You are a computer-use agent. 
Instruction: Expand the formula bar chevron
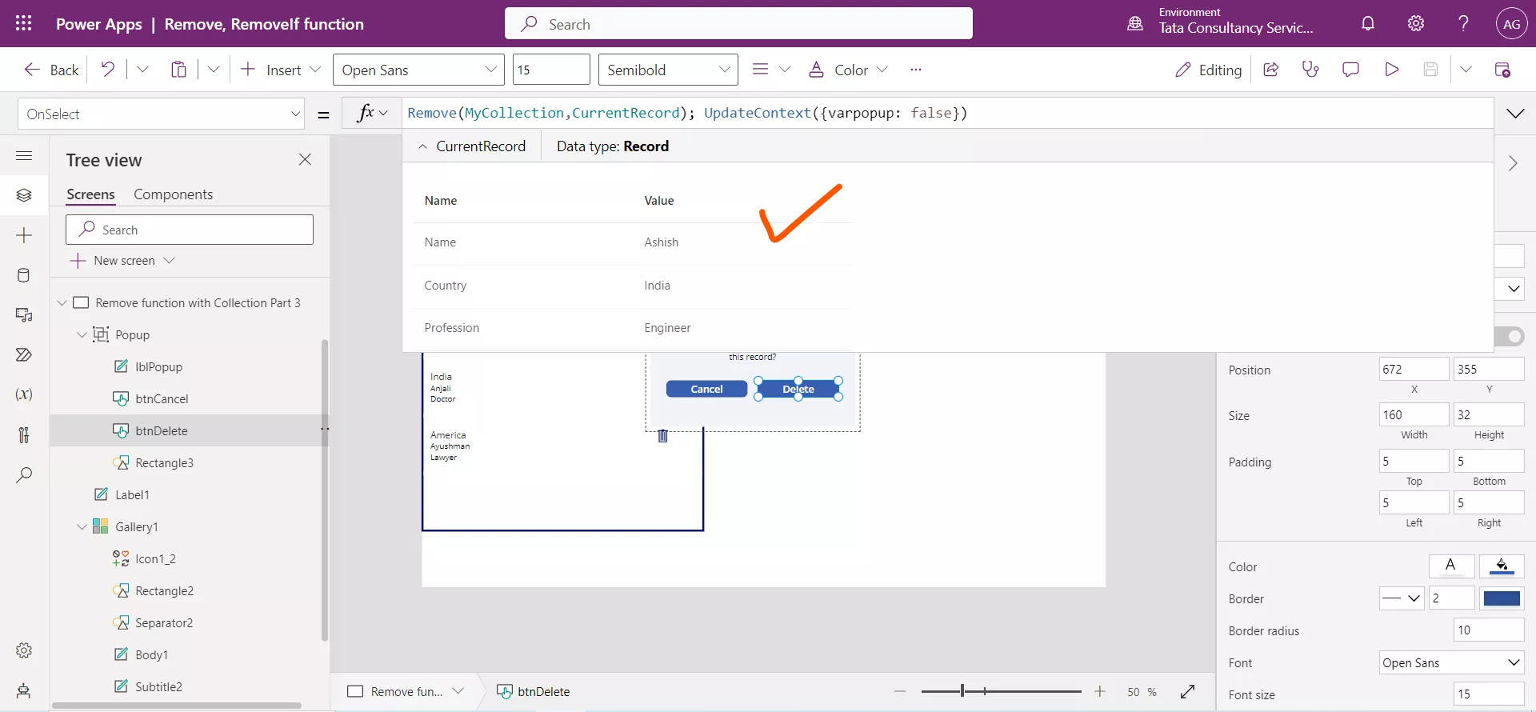pos(1515,114)
